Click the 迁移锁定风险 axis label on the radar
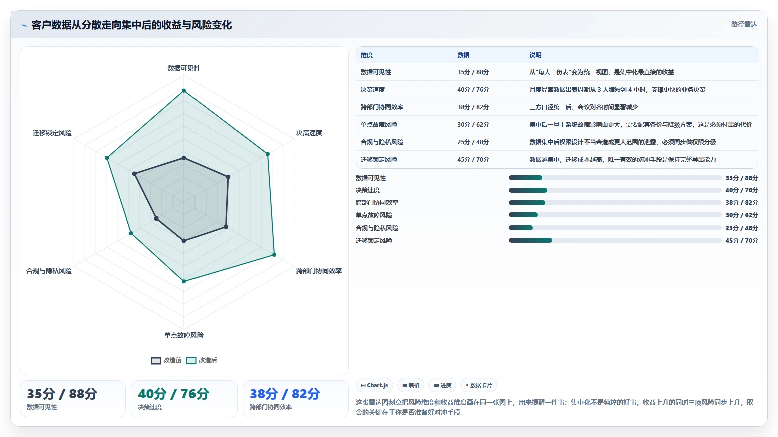Viewport: 778px width, 437px height. click(x=52, y=133)
